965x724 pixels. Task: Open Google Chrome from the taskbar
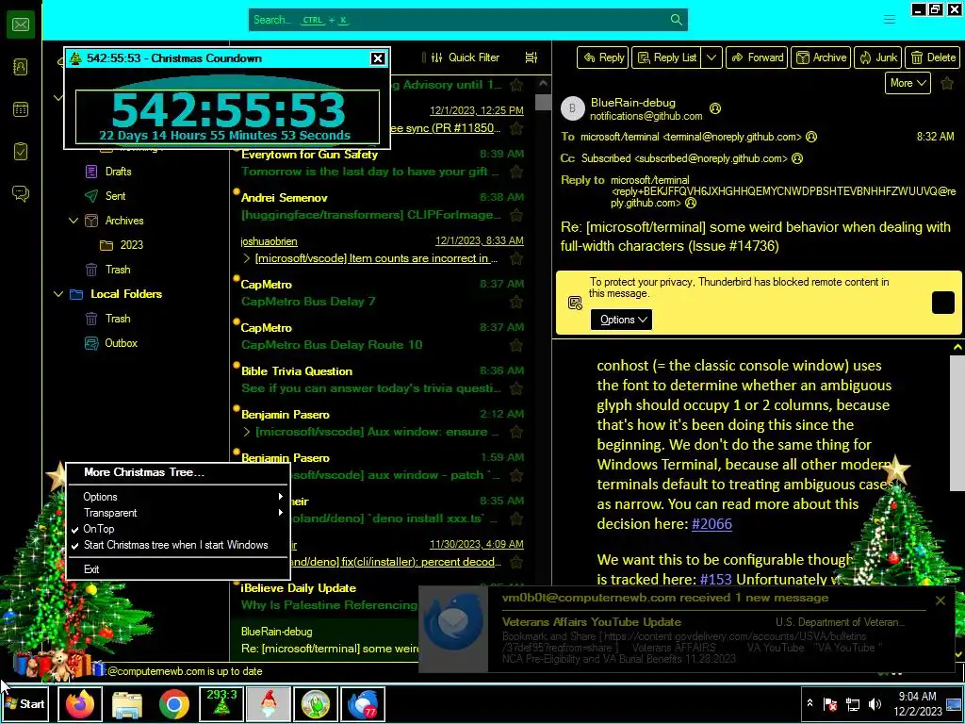pos(174,704)
